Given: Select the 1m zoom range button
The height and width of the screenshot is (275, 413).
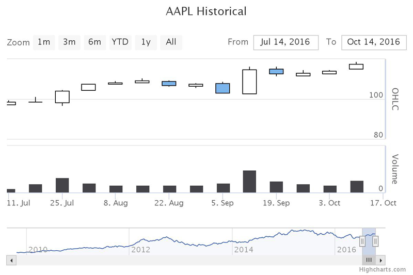Looking at the screenshot, I should pos(44,42).
